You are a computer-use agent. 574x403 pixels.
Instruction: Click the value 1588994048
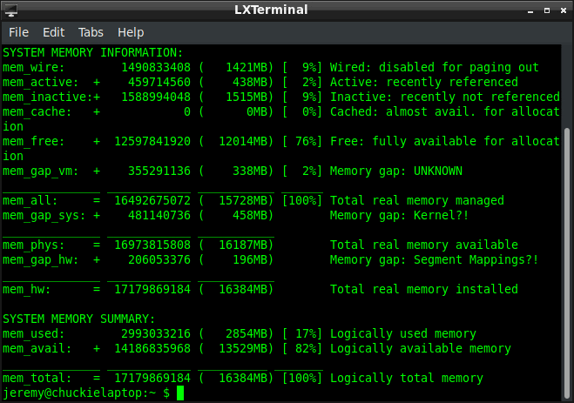156,97
